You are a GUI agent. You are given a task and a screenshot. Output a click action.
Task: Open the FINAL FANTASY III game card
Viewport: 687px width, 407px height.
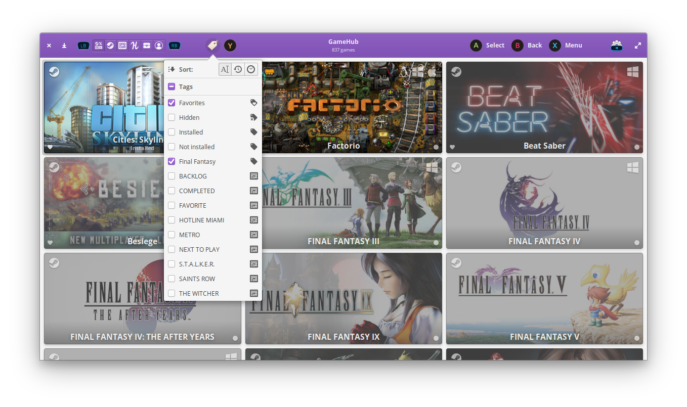click(343, 203)
